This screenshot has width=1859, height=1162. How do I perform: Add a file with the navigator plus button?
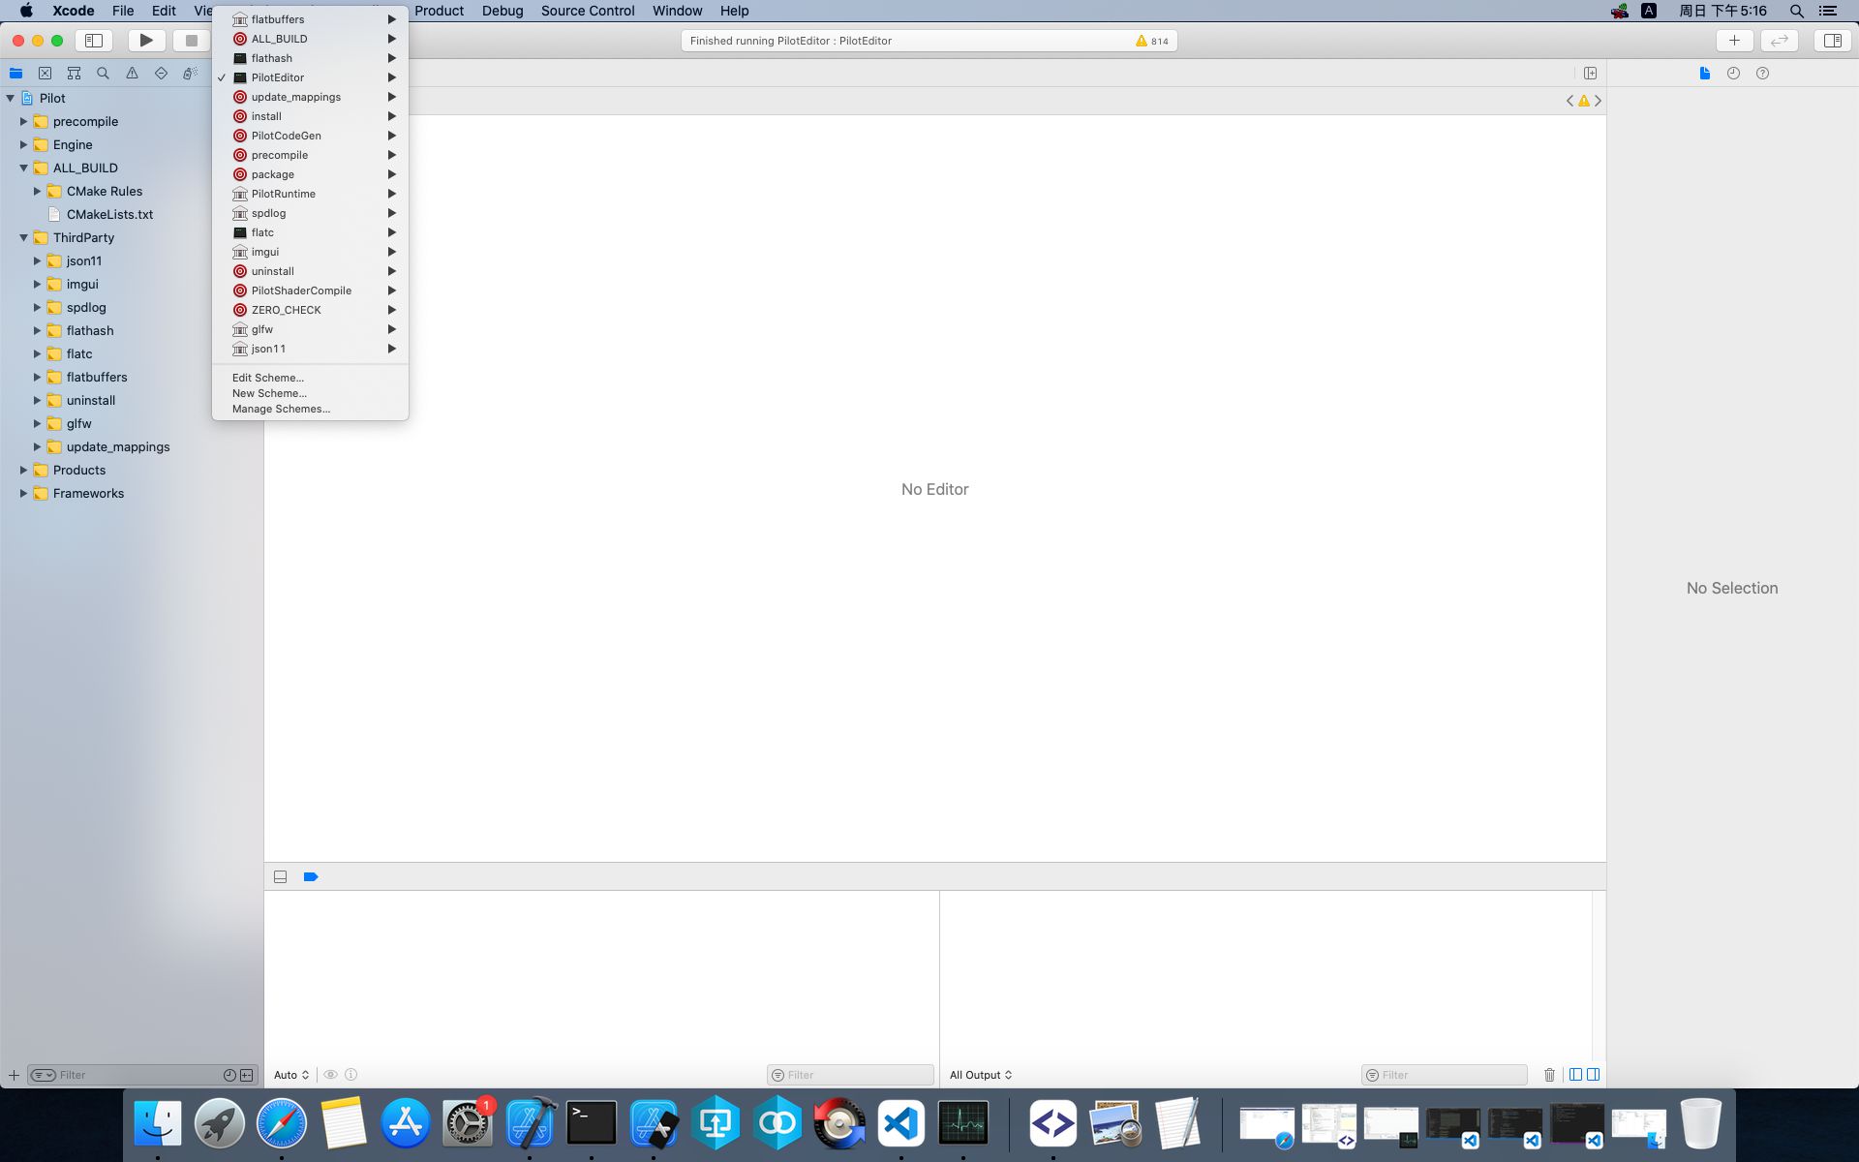[x=14, y=1075]
